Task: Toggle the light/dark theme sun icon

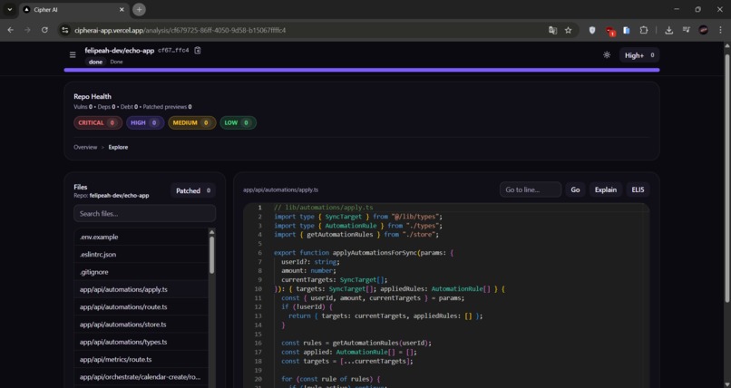Action: click(607, 55)
